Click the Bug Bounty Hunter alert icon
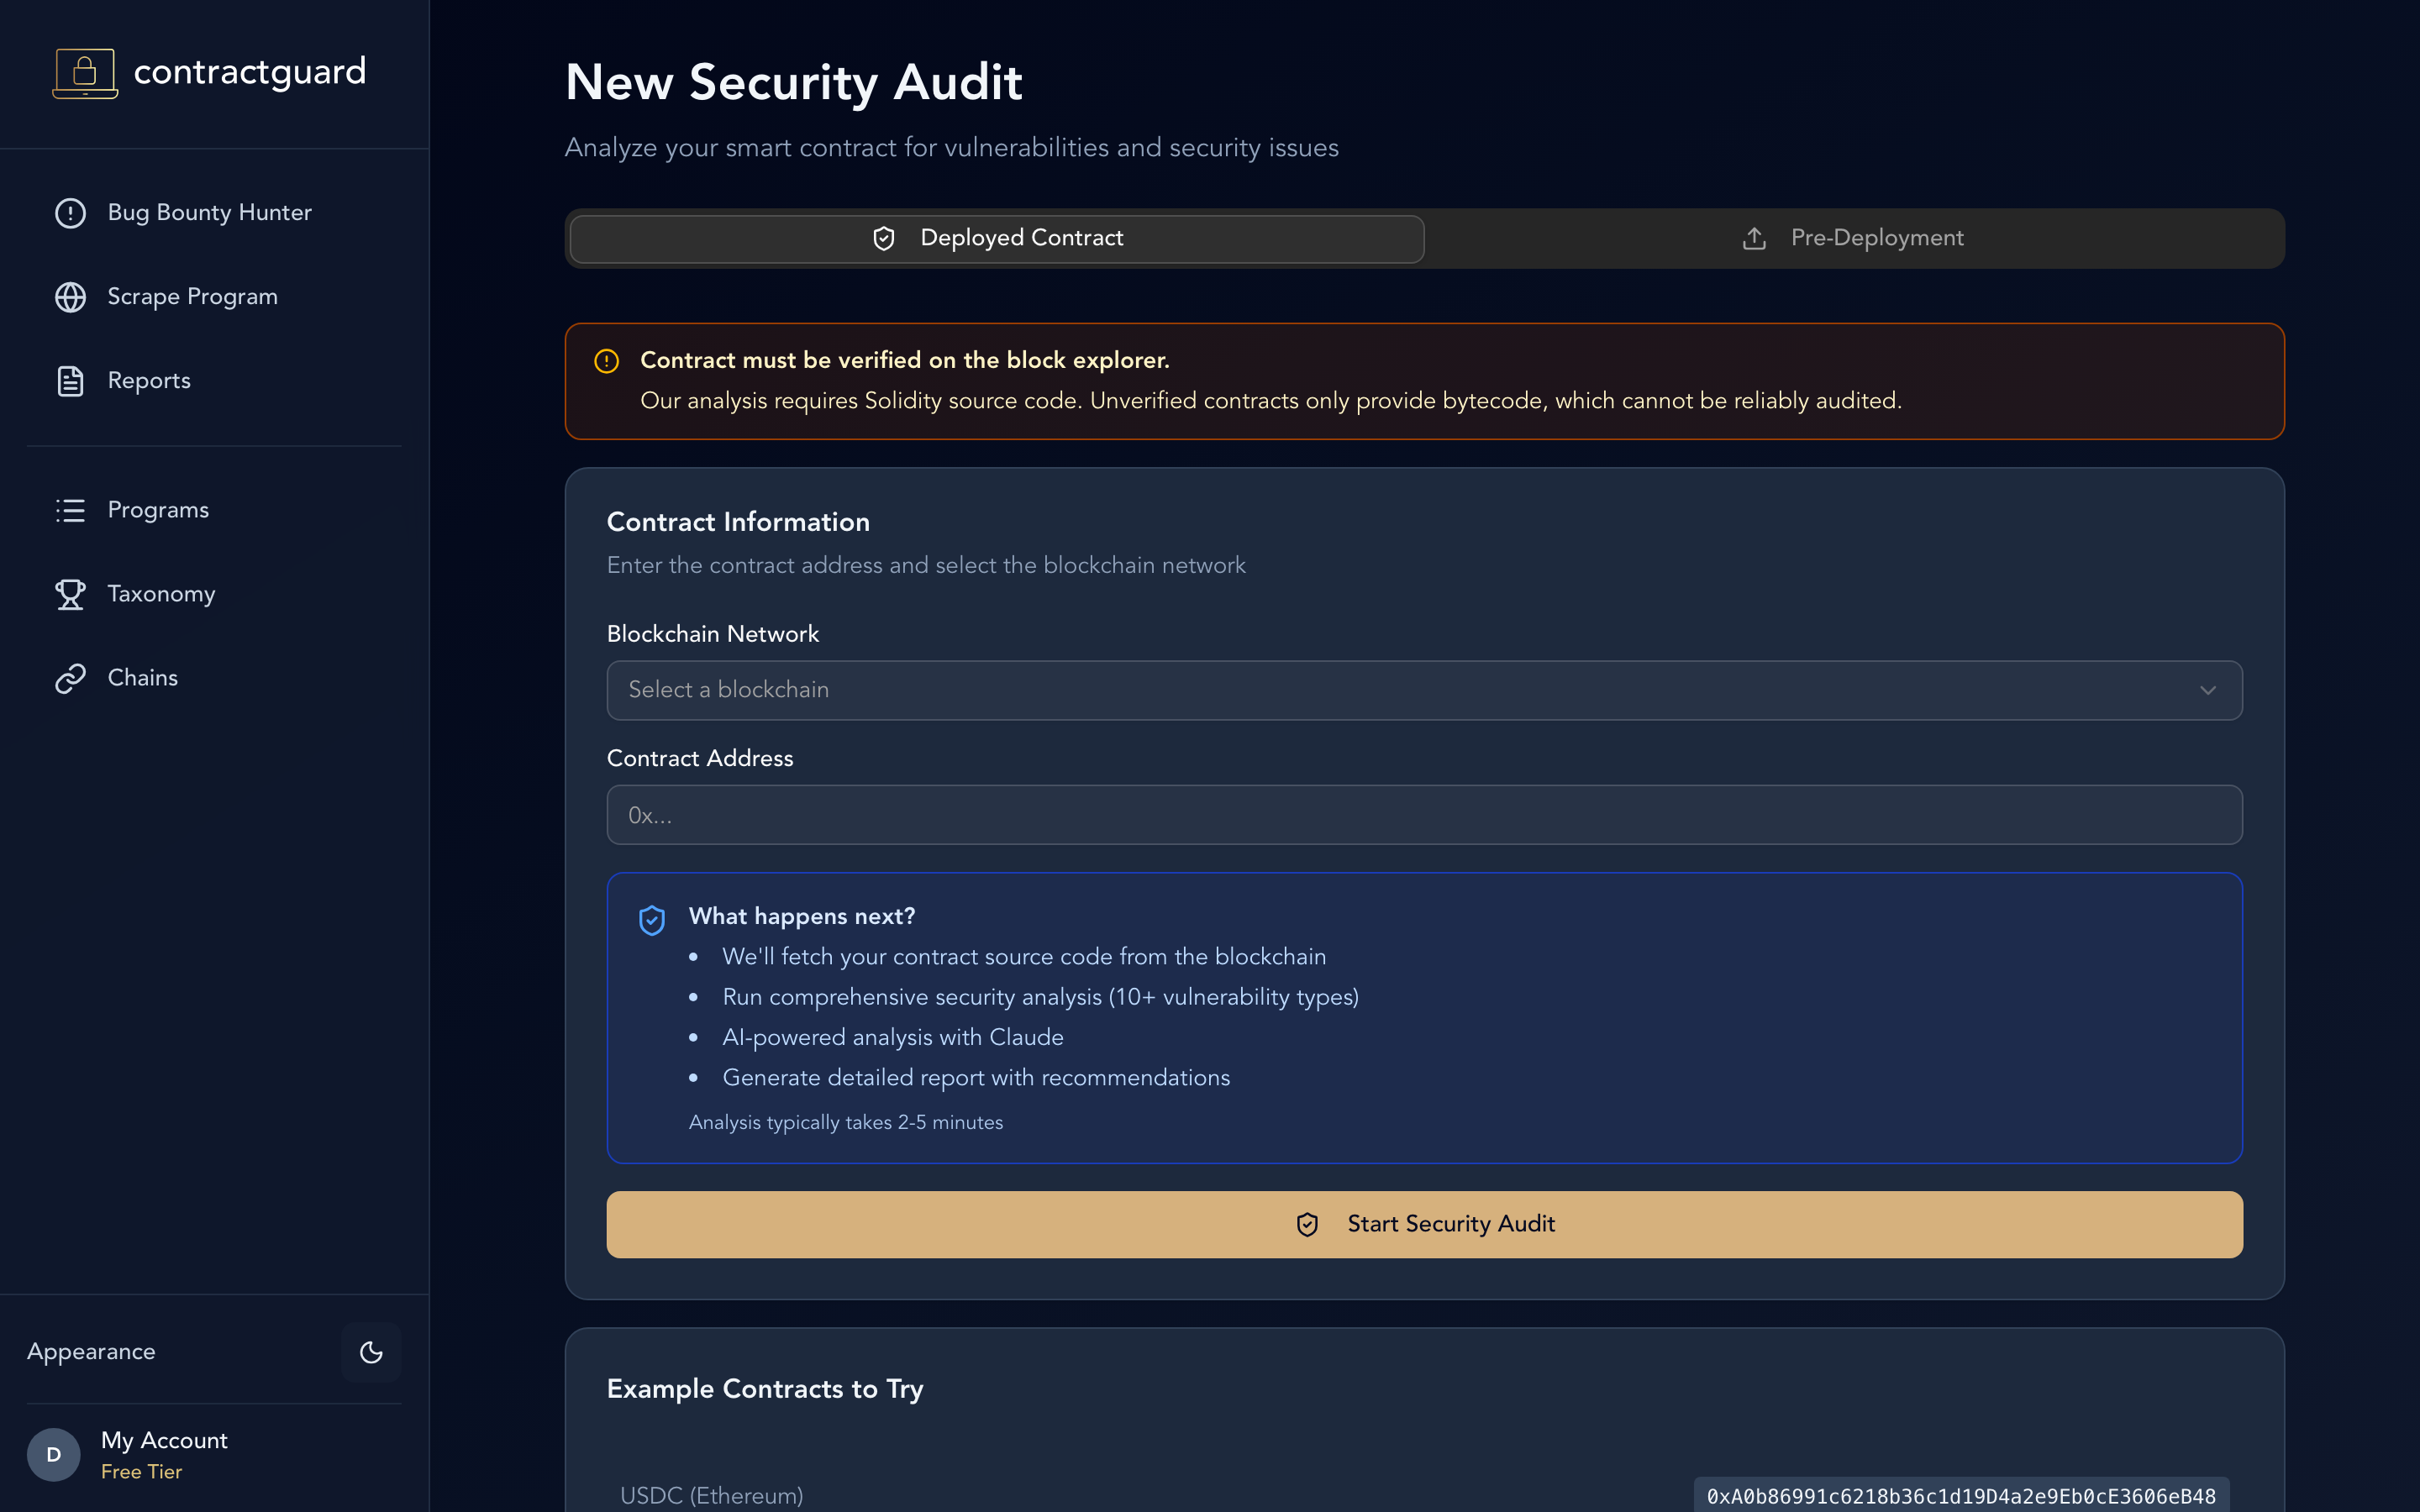Screen dimensions: 2420x1512 (70, 213)
